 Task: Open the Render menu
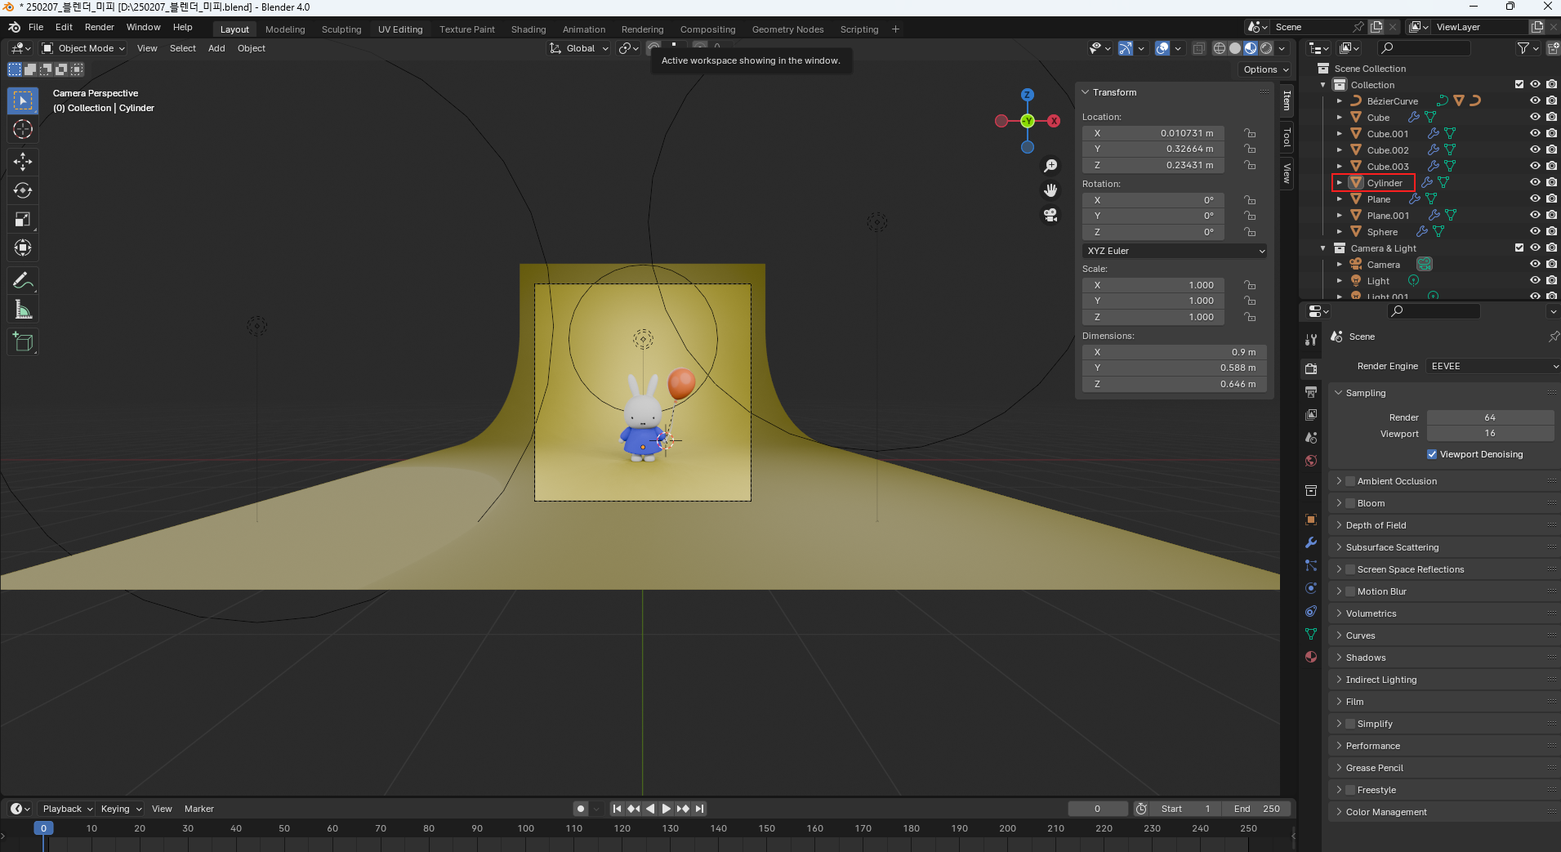click(x=100, y=27)
